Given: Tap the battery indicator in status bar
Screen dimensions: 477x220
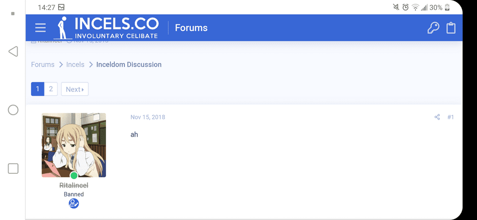Looking at the screenshot, I should [447, 7].
